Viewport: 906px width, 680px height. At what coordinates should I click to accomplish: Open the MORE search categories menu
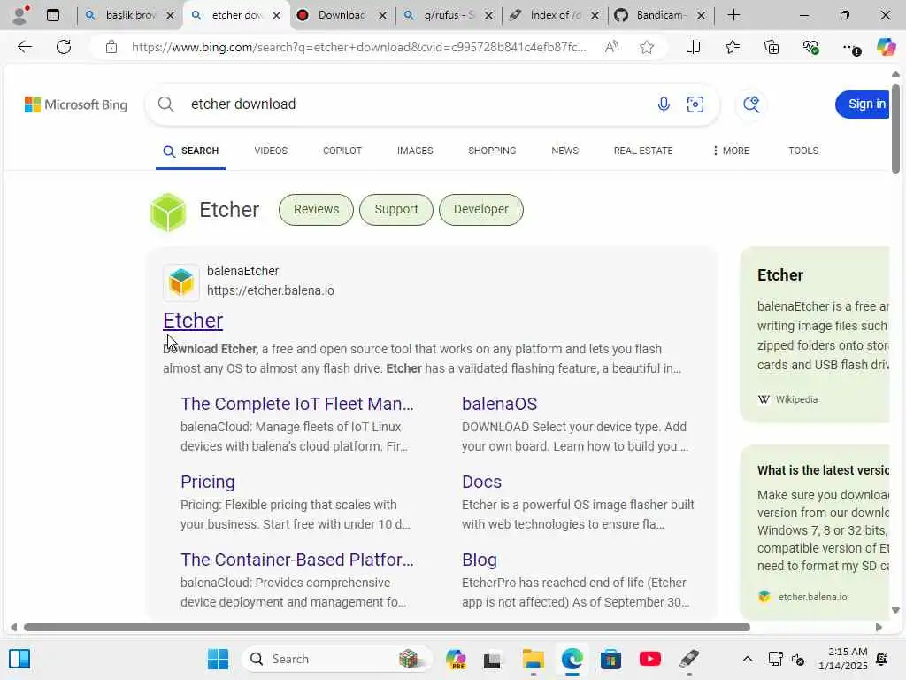click(731, 151)
